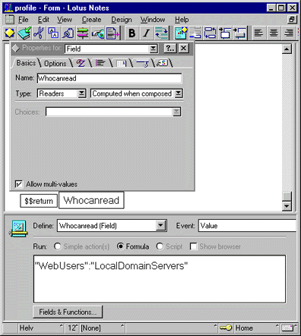Click the insert table row SmartIcon
Image resolution: width=301 pixels, height=336 pixels.
pyautogui.click(x=195, y=33)
